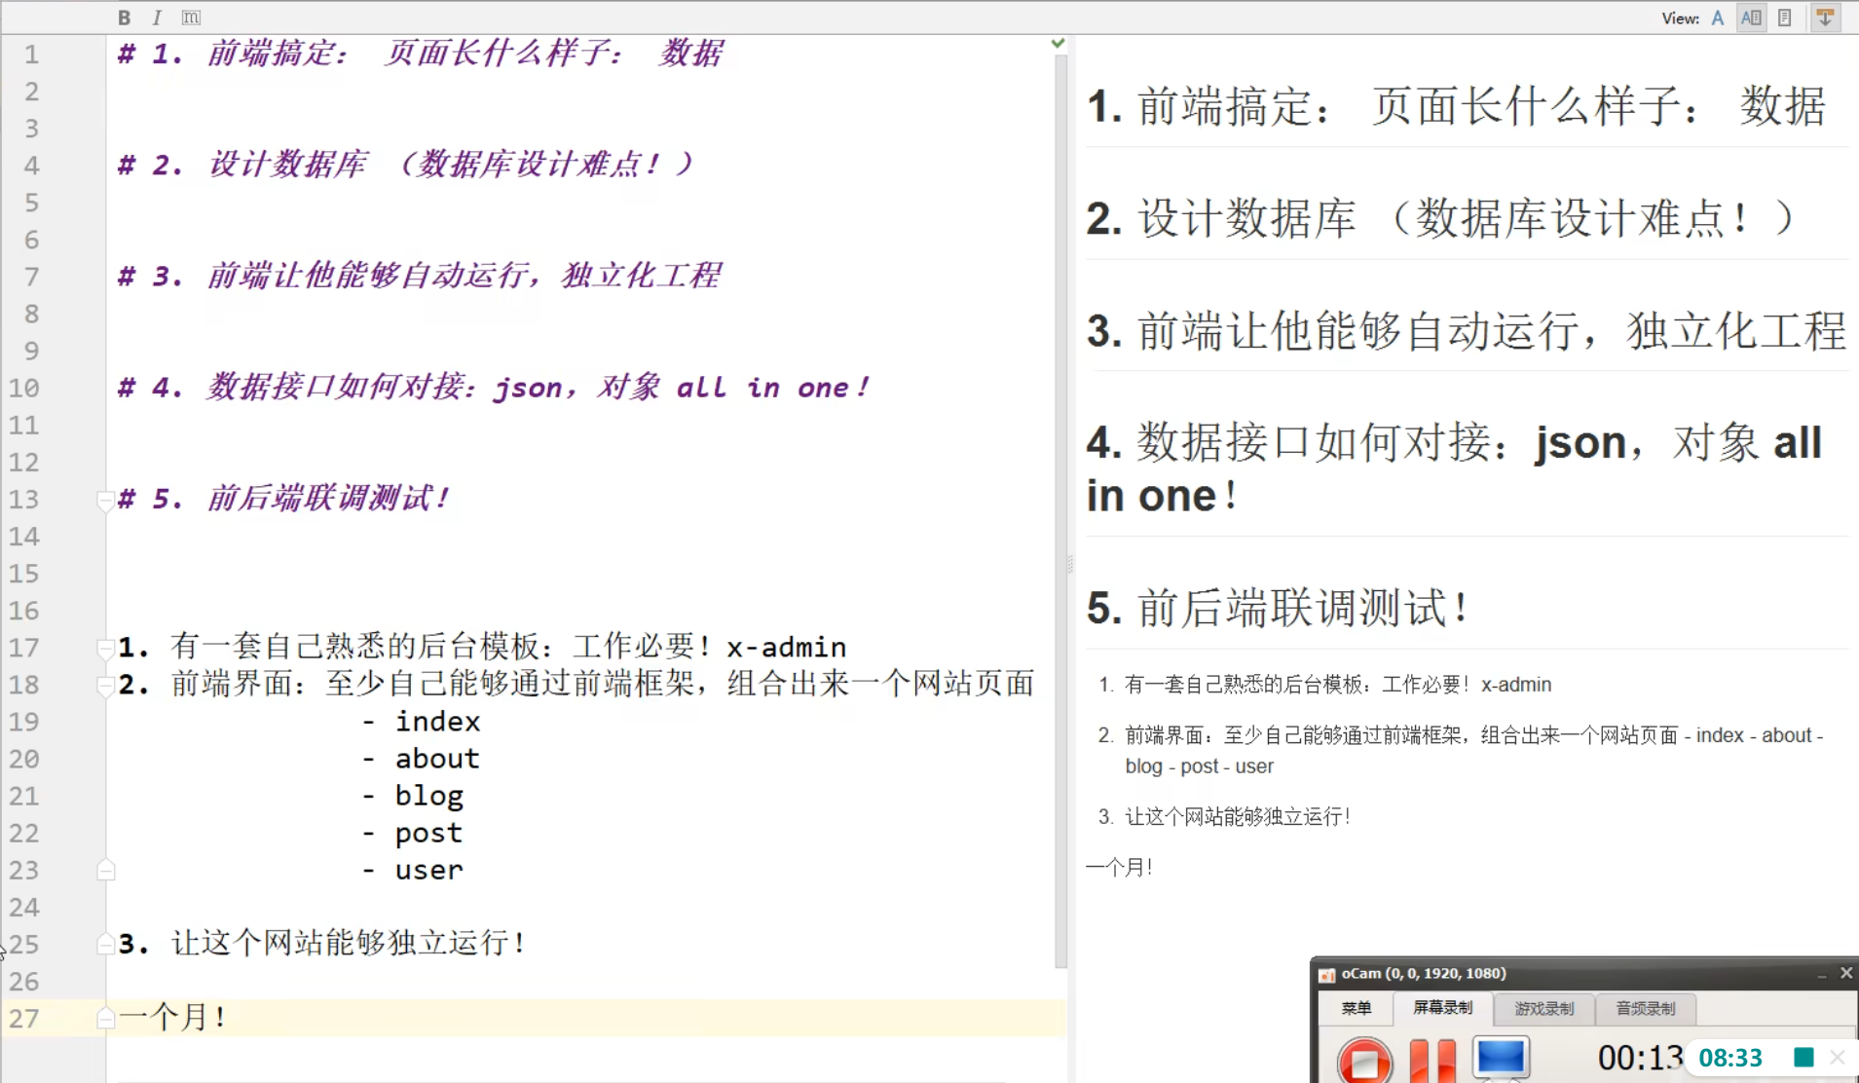Screen dimensions: 1859x1083
Task: Collapse the fold at line 17 list item
Action: pos(105,648)
